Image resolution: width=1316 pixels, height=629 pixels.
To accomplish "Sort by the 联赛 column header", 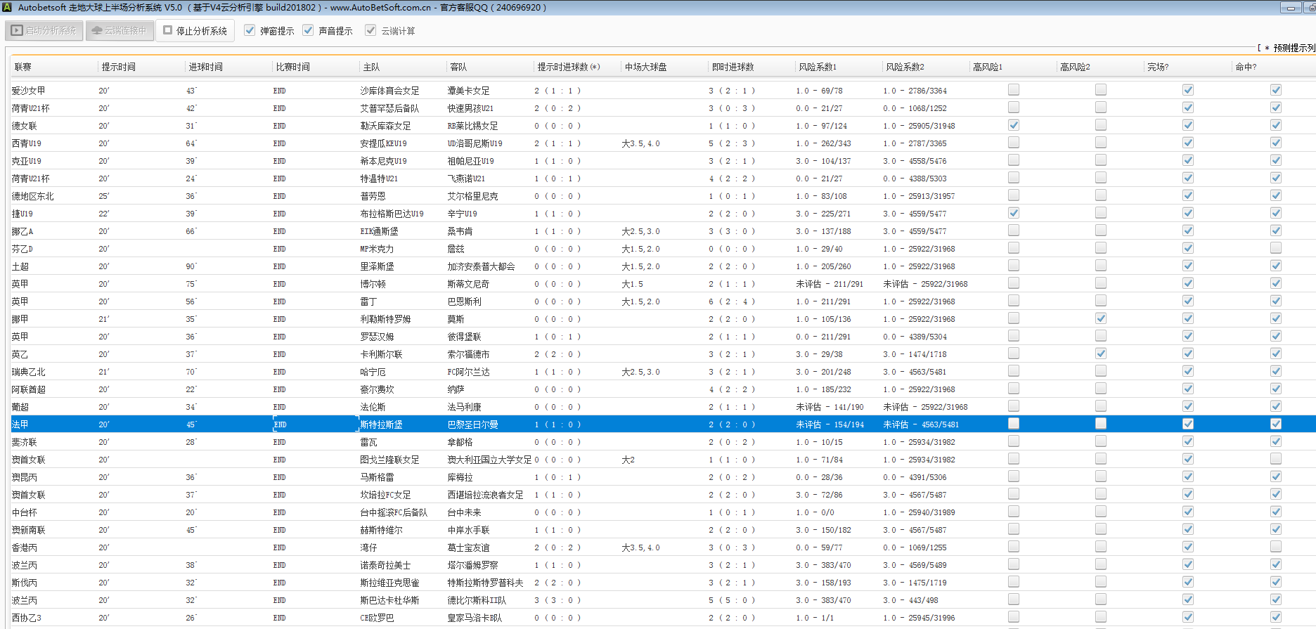I will click(x=23, y=67).
